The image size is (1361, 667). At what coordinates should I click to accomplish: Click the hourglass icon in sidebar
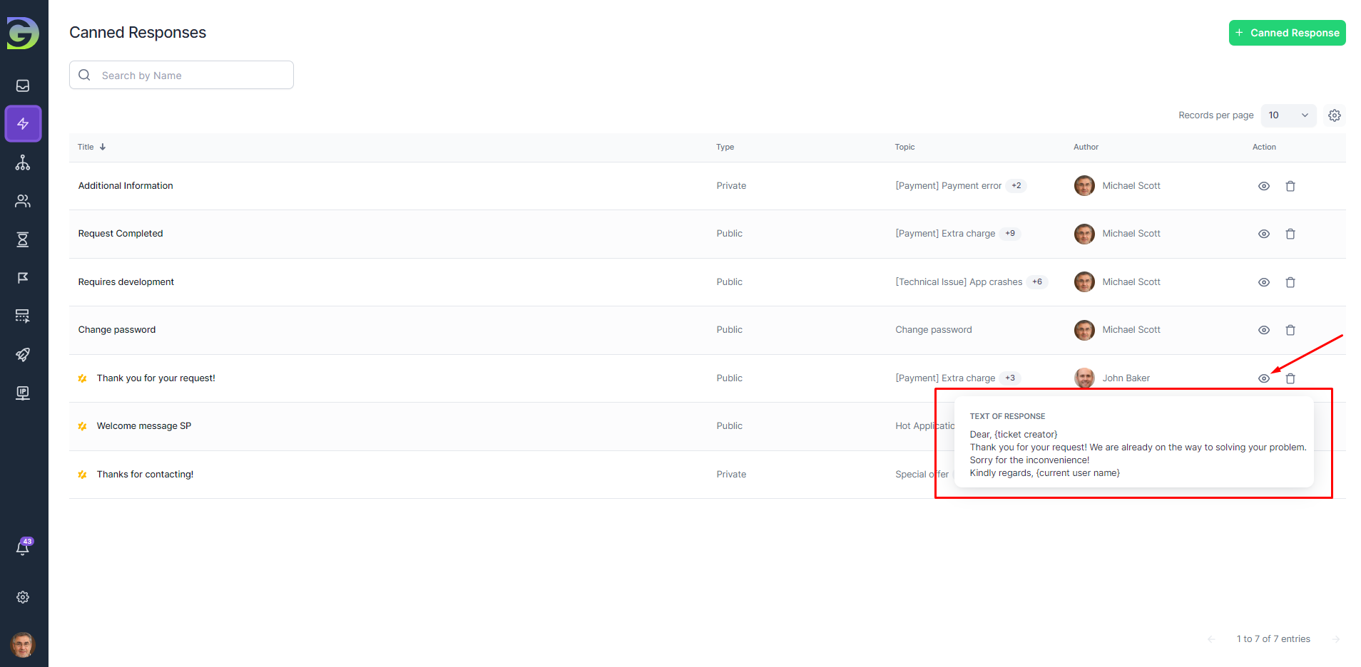[x=23, y=239]
